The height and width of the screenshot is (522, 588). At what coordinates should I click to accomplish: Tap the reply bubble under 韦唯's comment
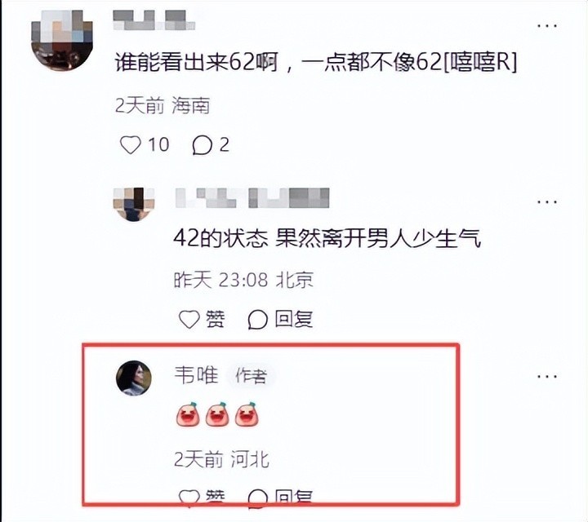(257, 498)
